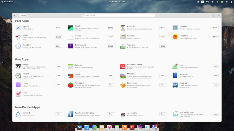Open the Spice-Up presentation icon
Viewport: 234px width, 131px height.
point(175,85)
